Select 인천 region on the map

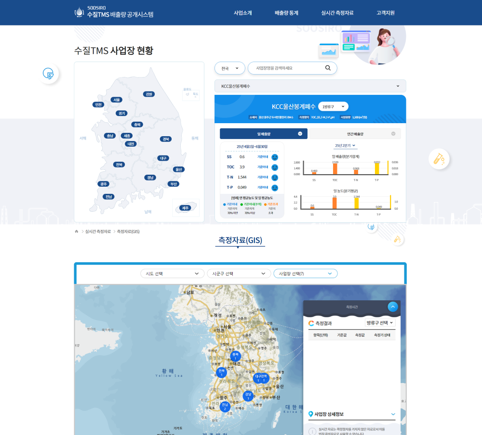click(98, 105)
